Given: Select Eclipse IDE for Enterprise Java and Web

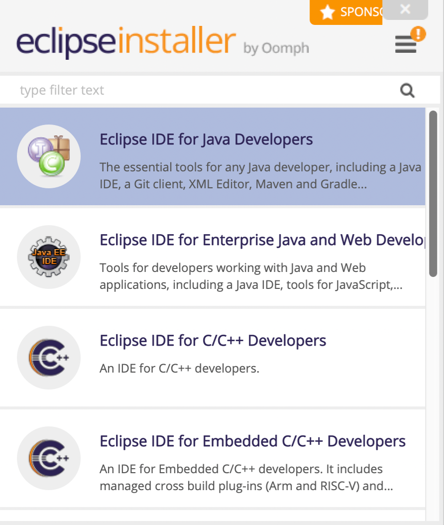Looking at the screenshot, I should coord(262,240).
